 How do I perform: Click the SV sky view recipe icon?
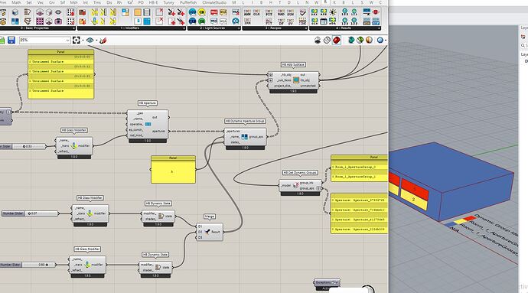[x=291, y=22]
